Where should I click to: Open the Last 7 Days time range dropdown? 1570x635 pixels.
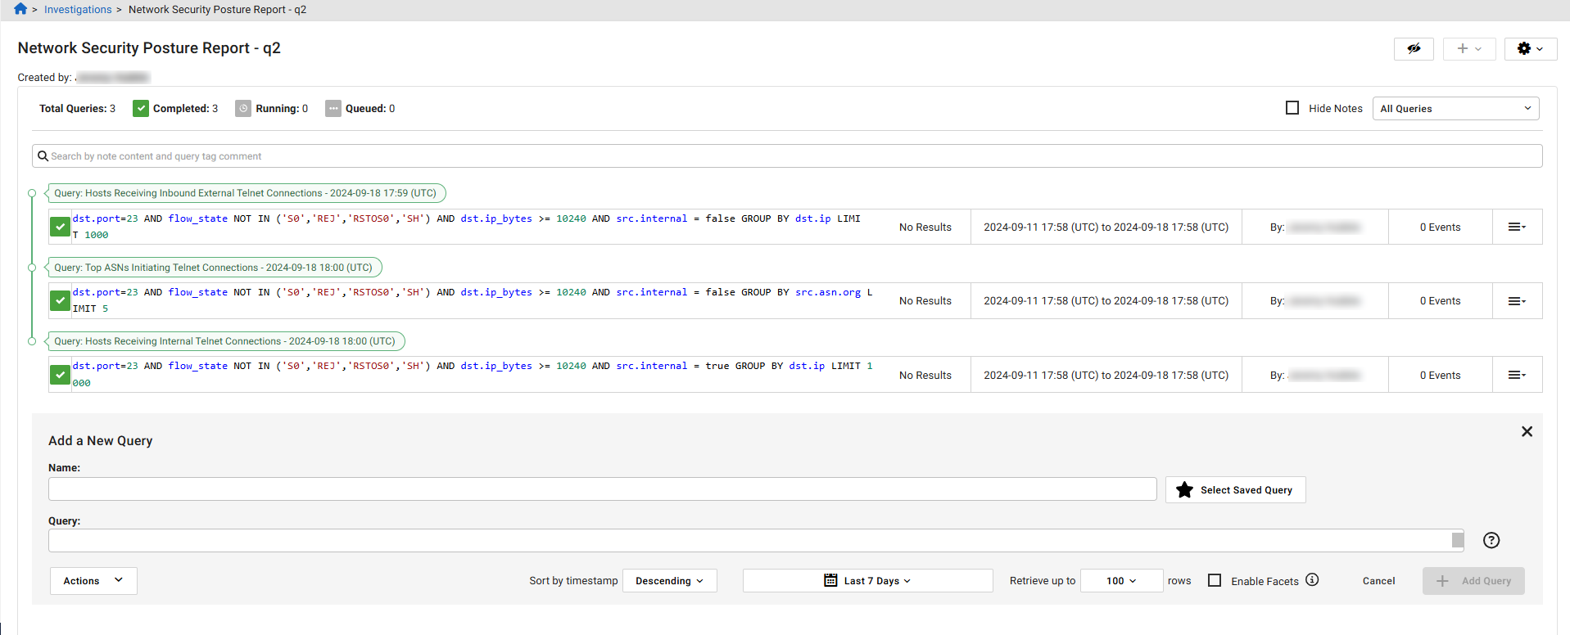867,581
